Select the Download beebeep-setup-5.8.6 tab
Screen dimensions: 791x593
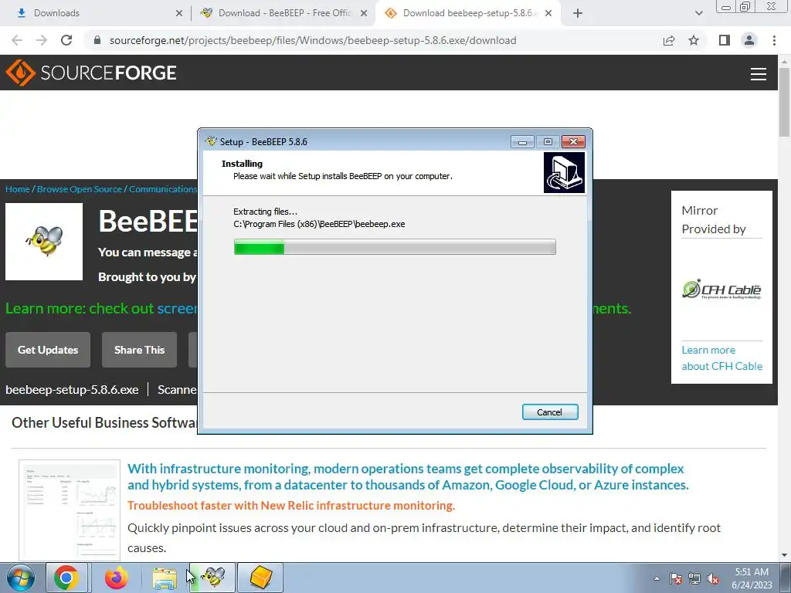(x=467, y=13)
